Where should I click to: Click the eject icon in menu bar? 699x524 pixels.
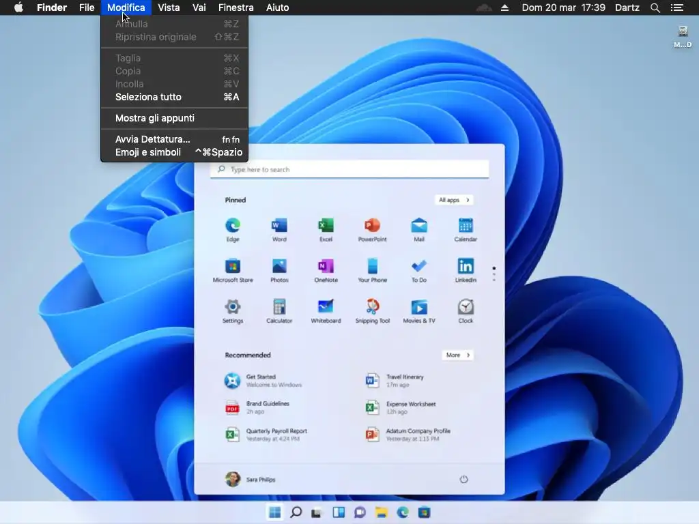tap(504, 8)
